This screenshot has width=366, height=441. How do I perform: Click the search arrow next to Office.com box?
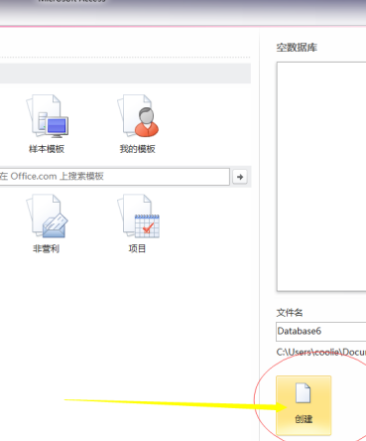point(240,177)
